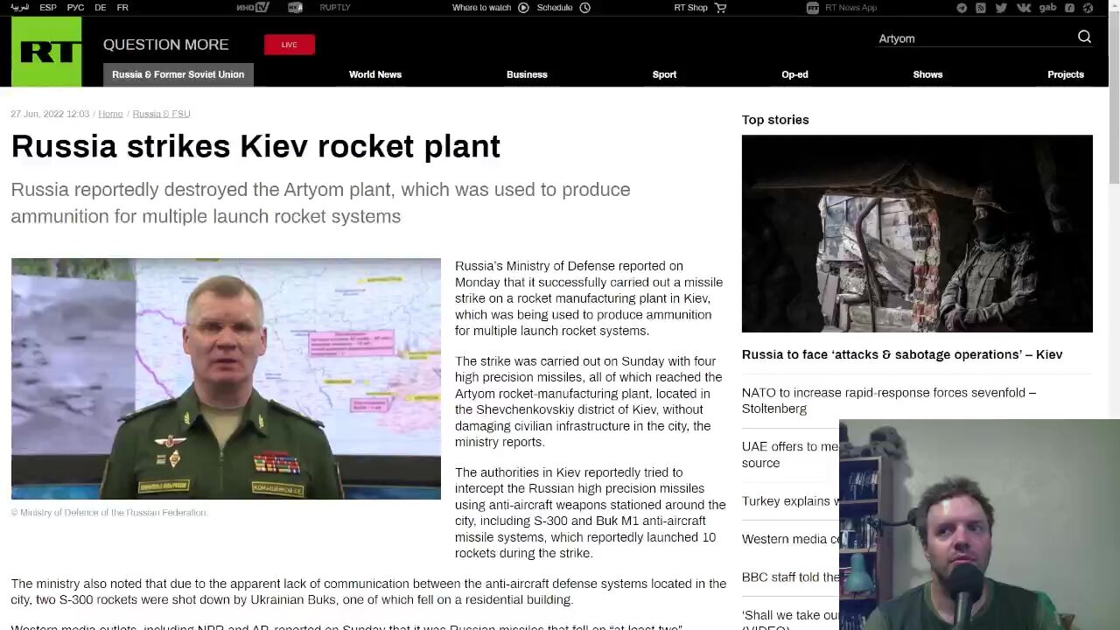Click the Top stories heading
The height and width of the screenshot is (630, 1120).
coord(775,120)
